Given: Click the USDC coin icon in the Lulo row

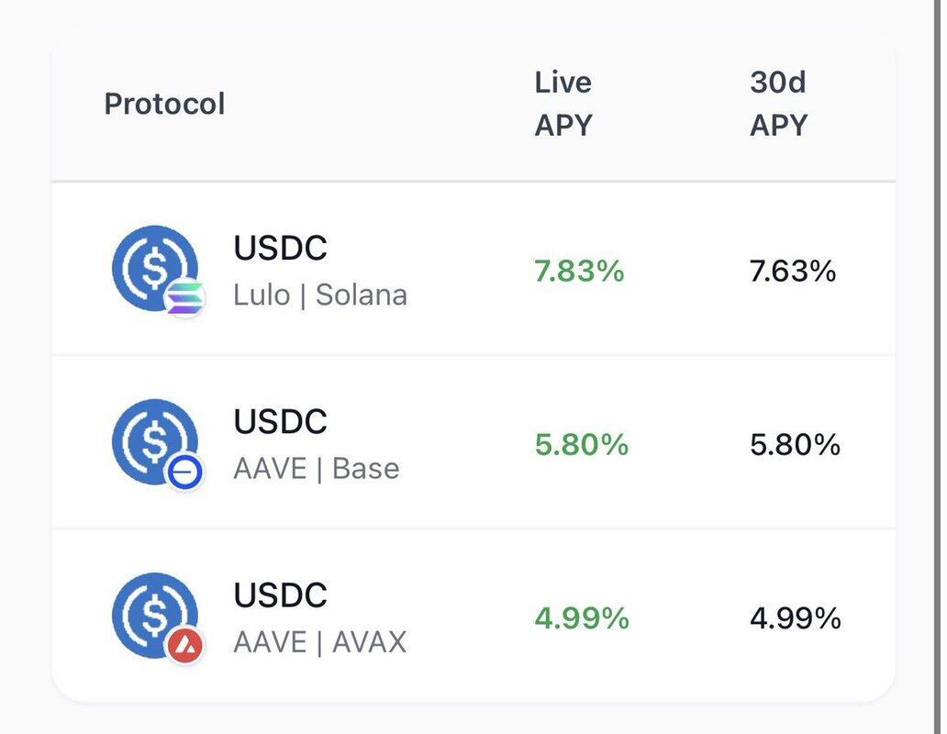Looking at the screenshot, I should pyautogui.click(x=153, y=267).
